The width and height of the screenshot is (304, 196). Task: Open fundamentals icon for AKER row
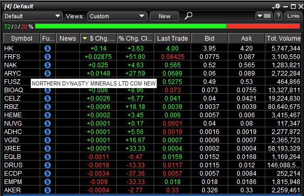(x=48, y=190)
